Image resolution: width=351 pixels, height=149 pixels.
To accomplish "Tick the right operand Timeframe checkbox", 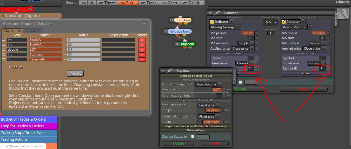I will 328,63.
